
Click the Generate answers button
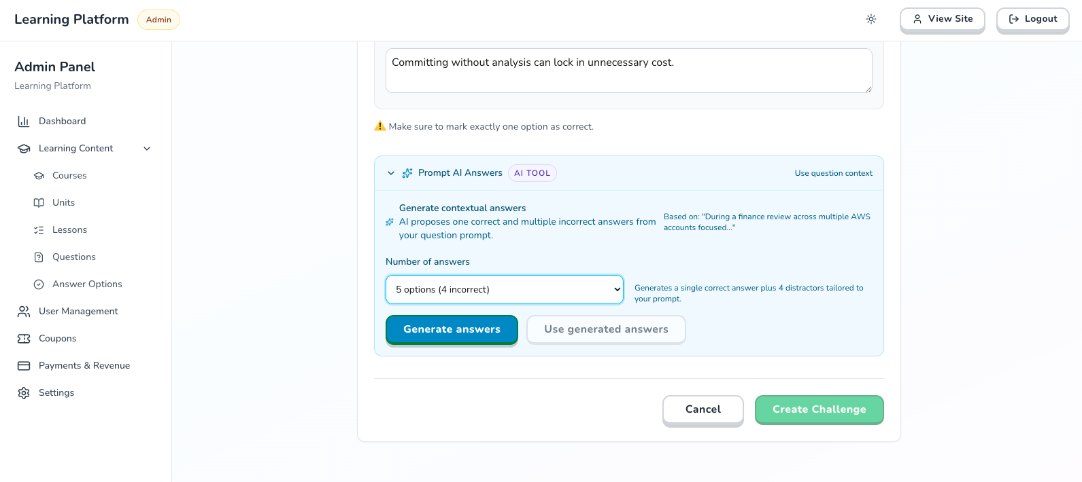452,329
